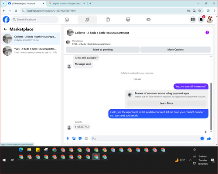The height and width of the screenshot is (174, 218).
Task: Open the Marketplace storefront icon
Action: tap(128, 20)
